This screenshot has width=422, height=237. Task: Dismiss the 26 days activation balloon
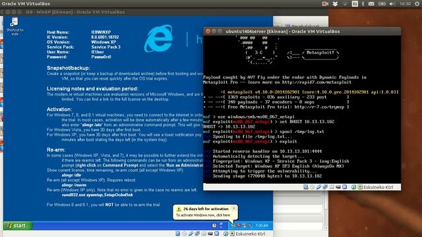pos(233,208)
